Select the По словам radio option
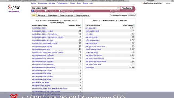 click(33, 11)
